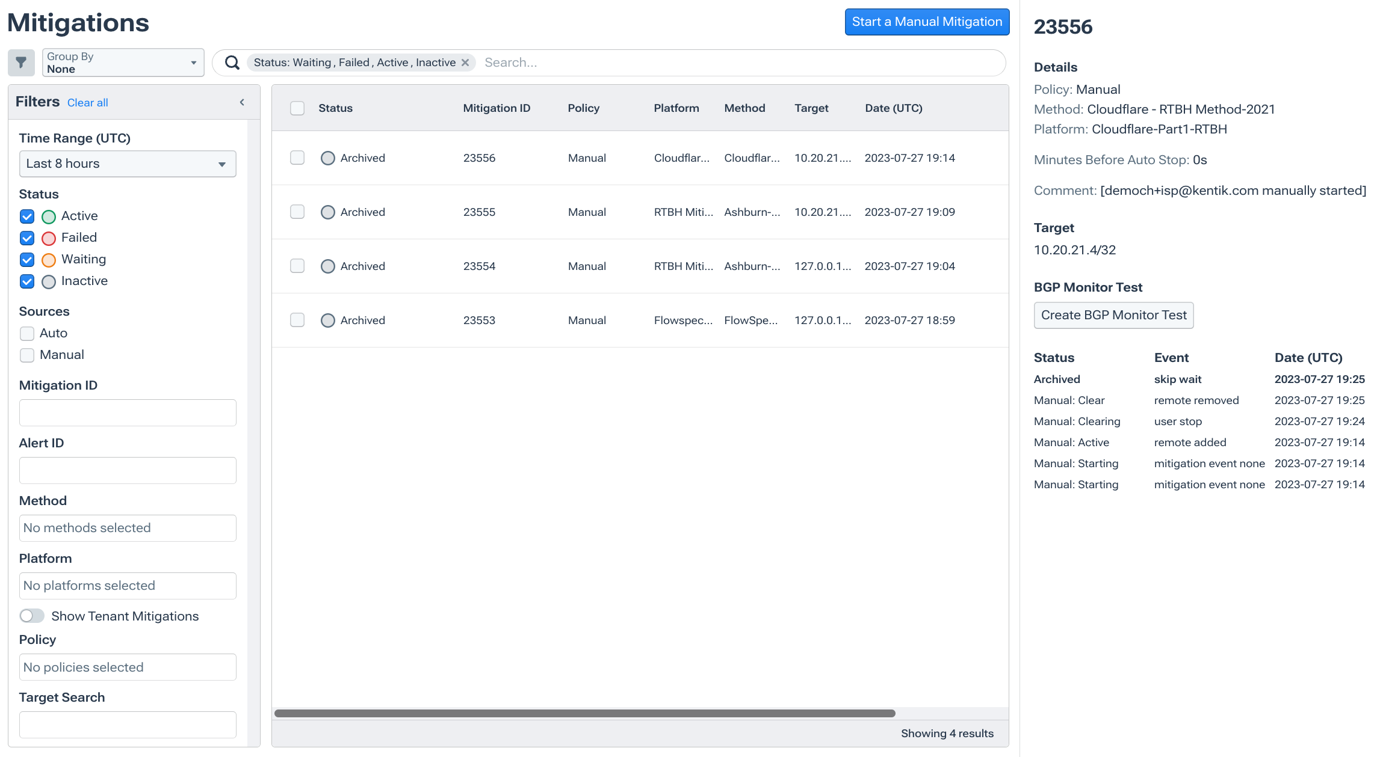The image size is (1377, 757).
Task: Click the red Failed status indicator icon
Action: (48, 238)
